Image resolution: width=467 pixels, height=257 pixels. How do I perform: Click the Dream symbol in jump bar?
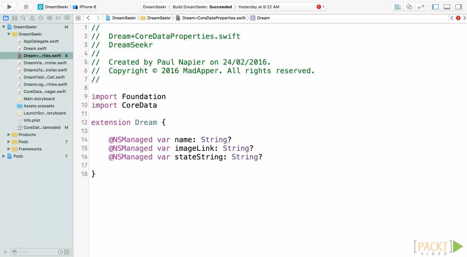(x=260, y=18)
